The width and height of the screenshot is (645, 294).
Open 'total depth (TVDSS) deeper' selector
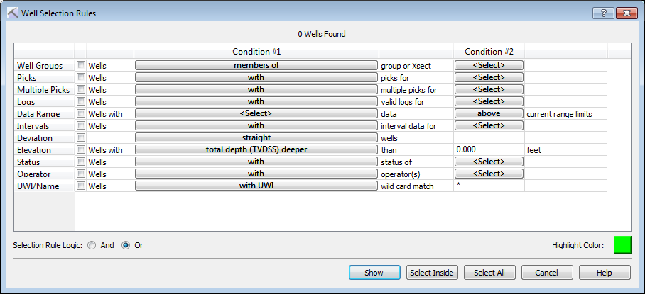[256, 149]
